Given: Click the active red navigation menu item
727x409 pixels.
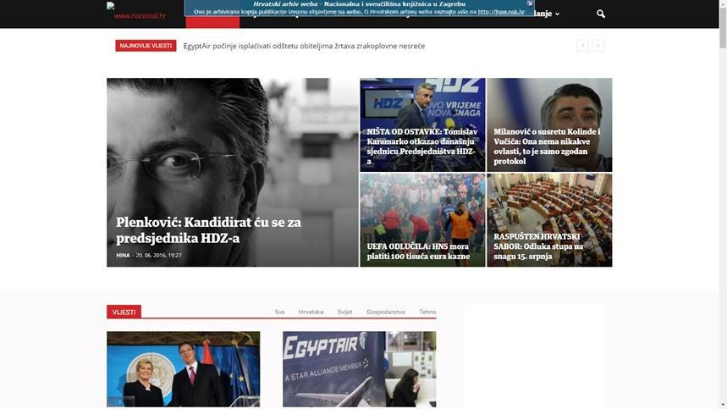Looking at the screenshot, I should [212, 22].
